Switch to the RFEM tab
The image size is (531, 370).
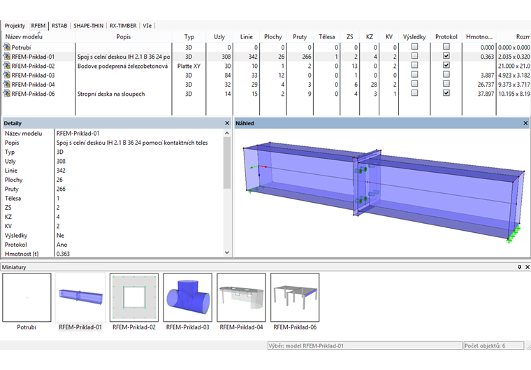click(x=38, y=25)
